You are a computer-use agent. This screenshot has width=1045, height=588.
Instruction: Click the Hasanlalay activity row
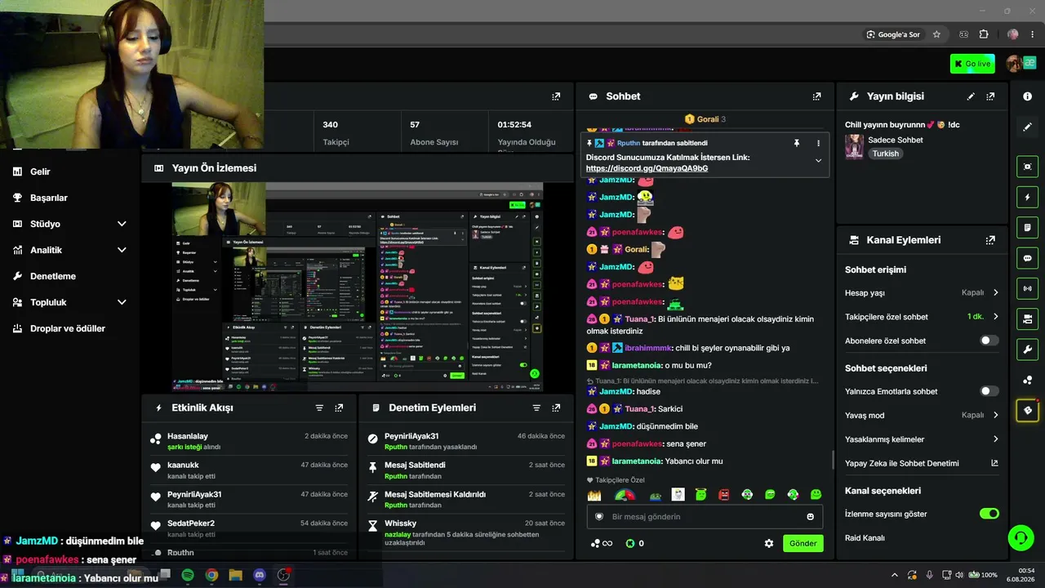pos(249,440)
